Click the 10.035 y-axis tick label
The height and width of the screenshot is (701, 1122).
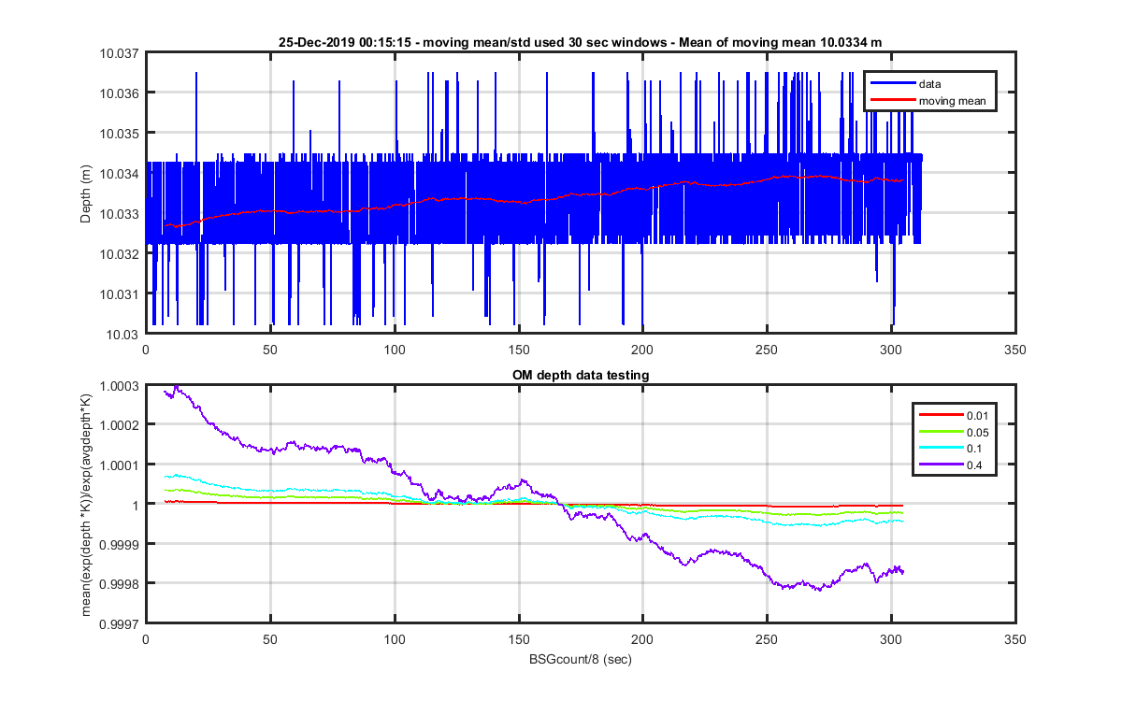[119, 134]
